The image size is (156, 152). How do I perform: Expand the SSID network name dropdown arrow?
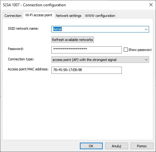146,29
